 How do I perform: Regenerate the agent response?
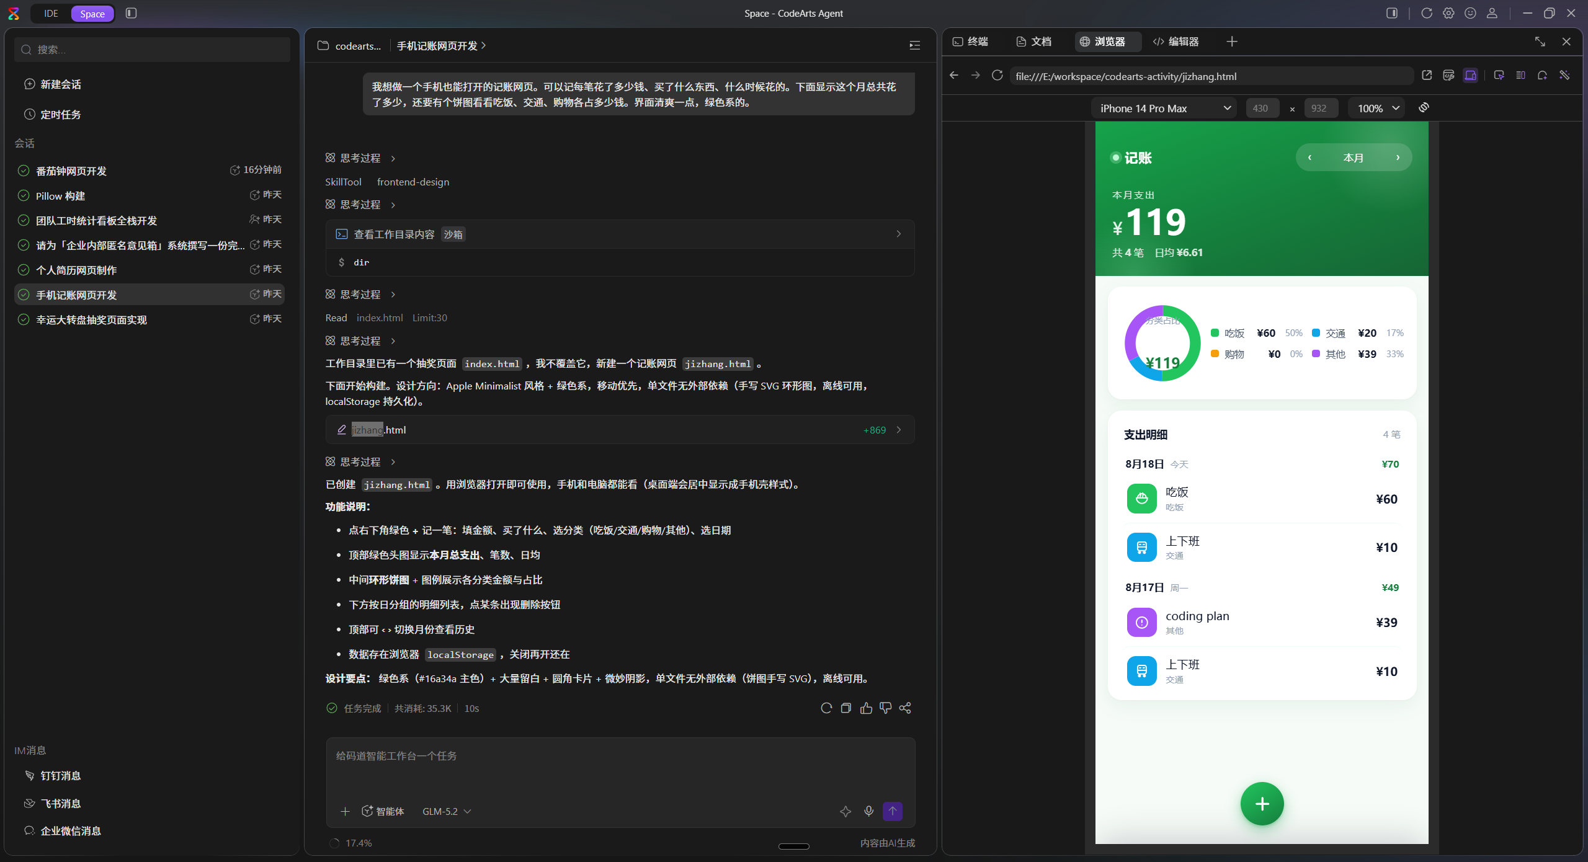click(x=826, y=708)
